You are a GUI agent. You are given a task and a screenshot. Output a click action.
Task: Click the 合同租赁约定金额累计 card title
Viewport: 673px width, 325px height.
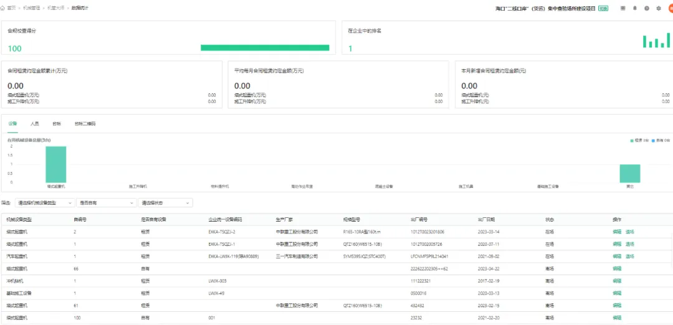pos(37,71)
